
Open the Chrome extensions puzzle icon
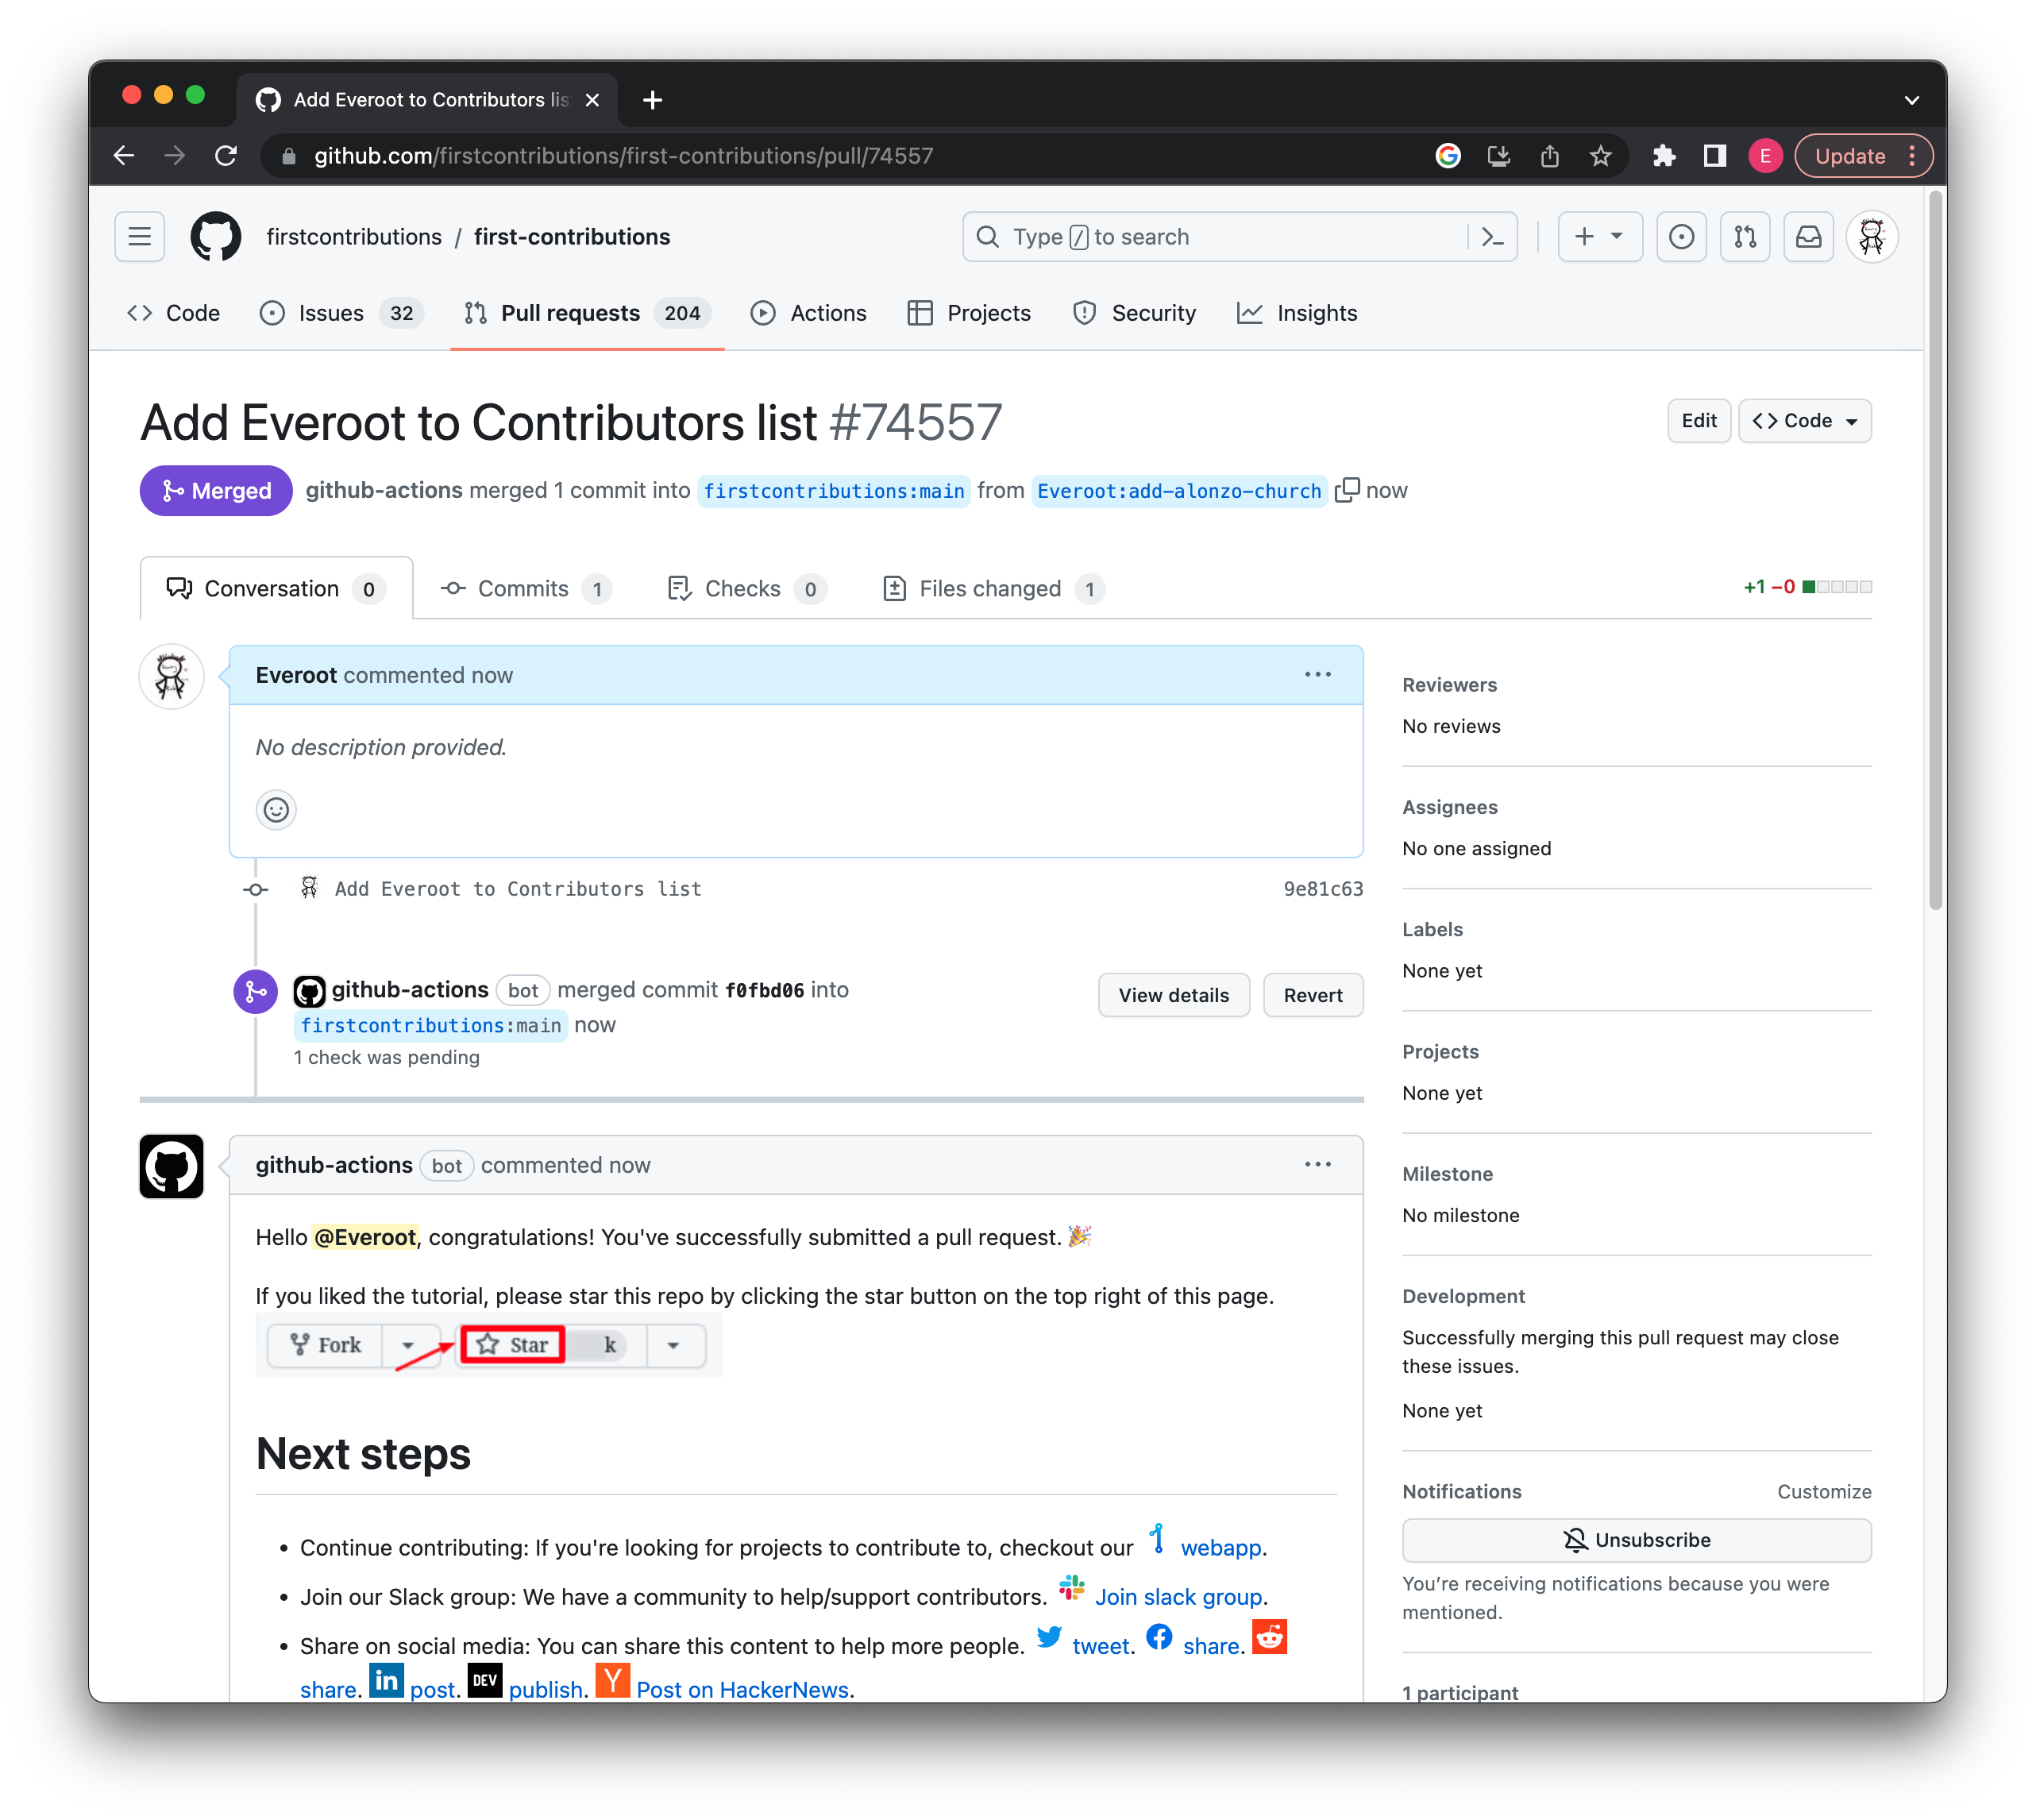tap(1664, 156)
